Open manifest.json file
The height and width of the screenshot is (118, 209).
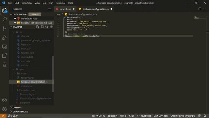click(28, 90)
